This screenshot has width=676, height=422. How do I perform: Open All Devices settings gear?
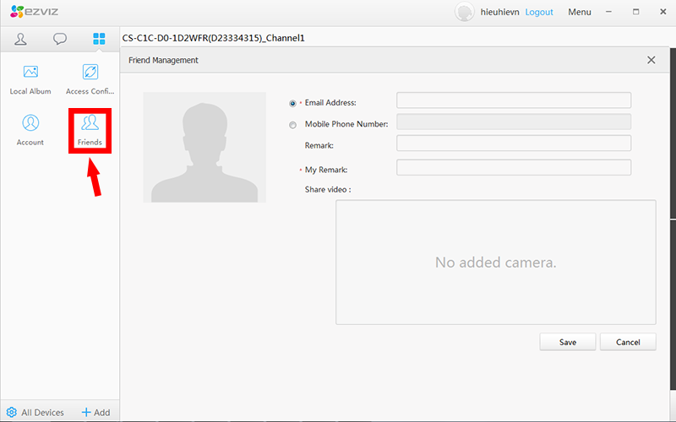coord(12,412)
